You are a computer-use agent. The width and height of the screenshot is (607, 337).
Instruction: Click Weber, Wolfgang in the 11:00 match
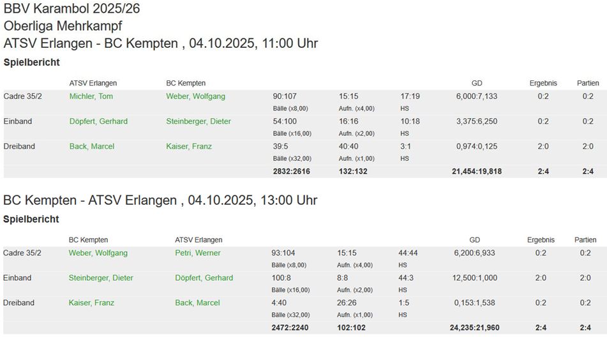click(195, 96)
